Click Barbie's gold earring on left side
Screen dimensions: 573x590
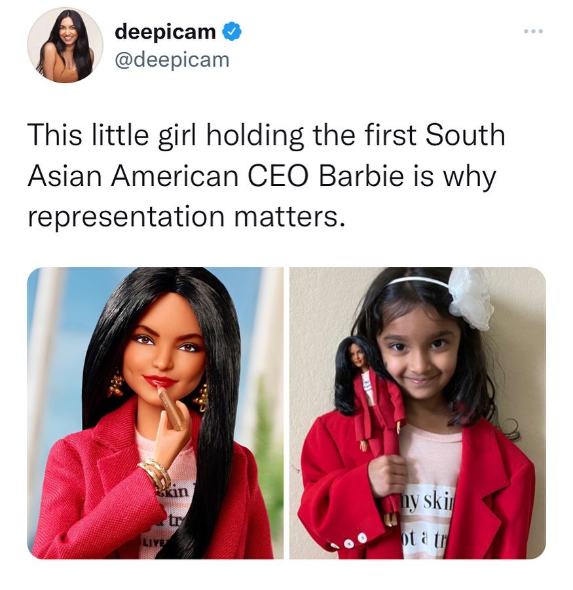117,384
